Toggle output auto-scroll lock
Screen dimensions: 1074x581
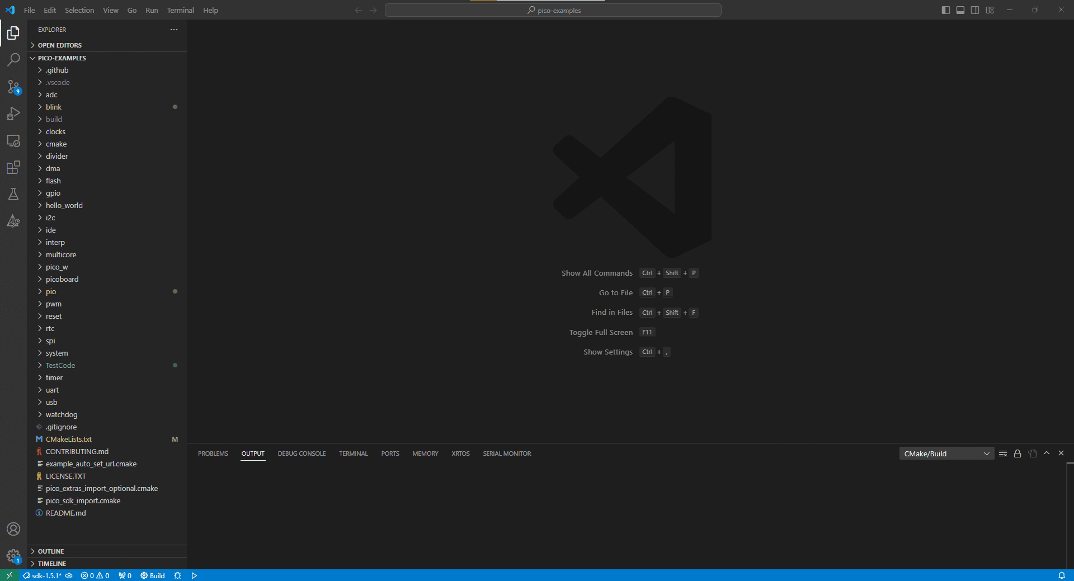tap(1018, 454)
